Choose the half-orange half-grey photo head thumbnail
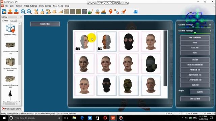 coord(107,42)
